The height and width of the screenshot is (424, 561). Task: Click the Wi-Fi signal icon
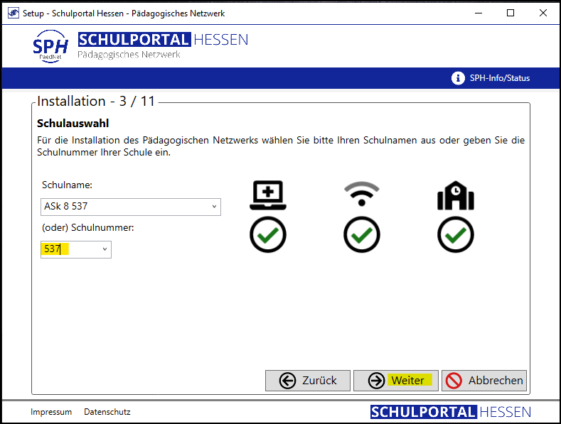362,194
